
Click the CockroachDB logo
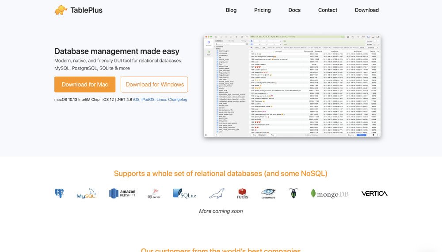coord(293,193)
